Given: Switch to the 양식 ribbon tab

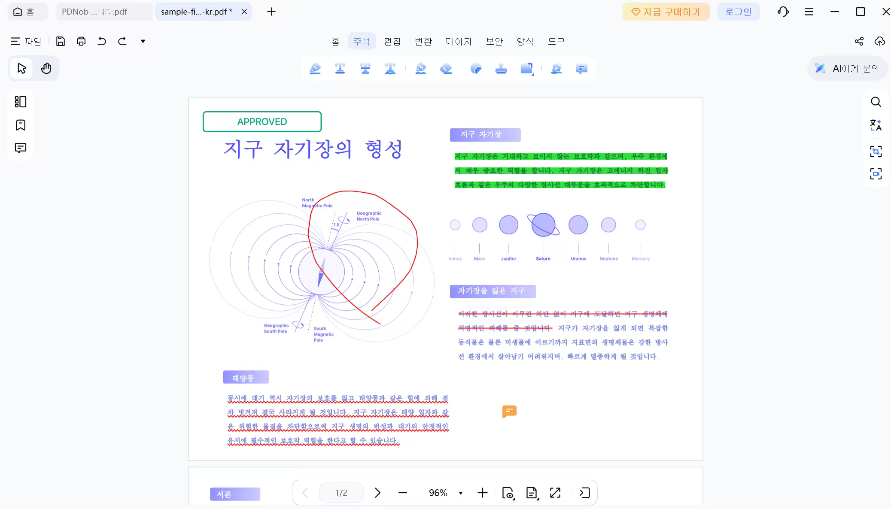Looking at the screenshot, I should 525,41.
